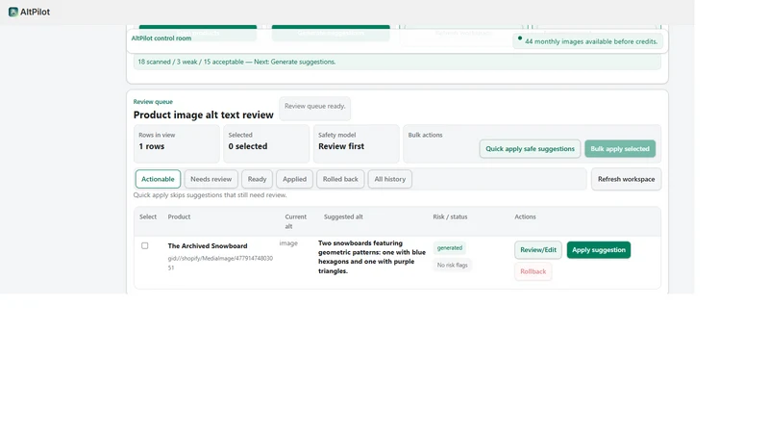Image resolution: width=769 pixels, height=433 pixels.
Task: Click the suggested alt text about two snowboards
Action: pyautogui.click(x=372, y=257)
